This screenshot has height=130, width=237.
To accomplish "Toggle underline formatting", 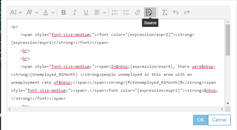I will pos(86,12).
